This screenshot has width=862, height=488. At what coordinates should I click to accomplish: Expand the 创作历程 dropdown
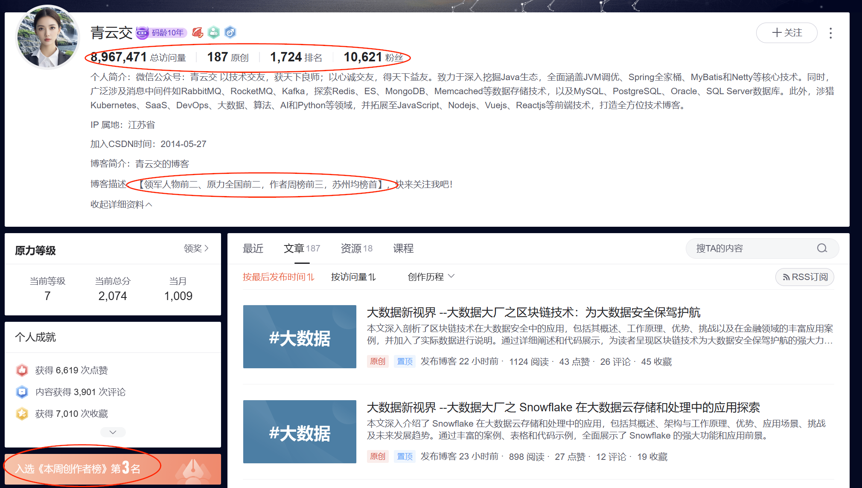pos(431,277)
